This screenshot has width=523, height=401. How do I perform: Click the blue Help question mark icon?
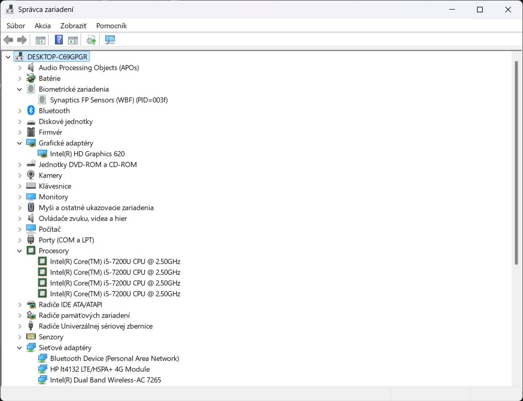(58, 40)
